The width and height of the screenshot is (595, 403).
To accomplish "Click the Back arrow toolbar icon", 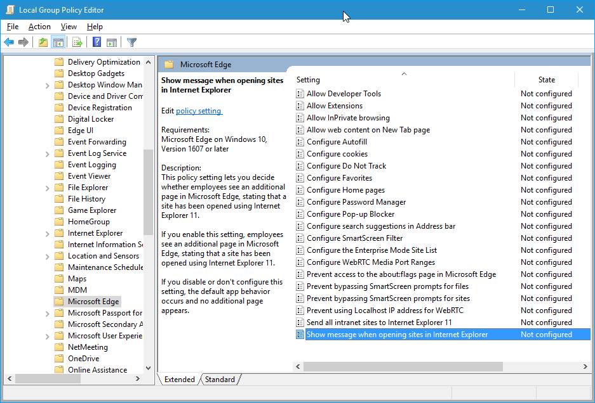I will [x=9, y=42].
